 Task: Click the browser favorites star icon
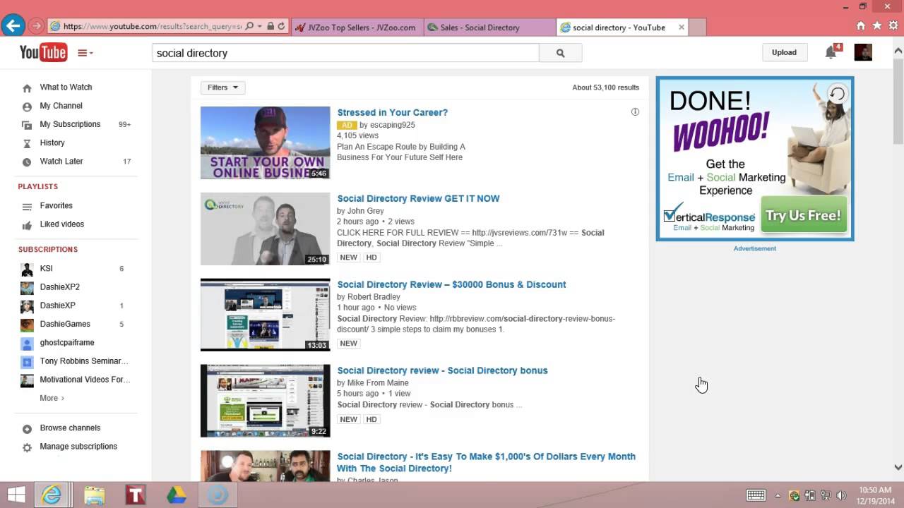[876, 26]
